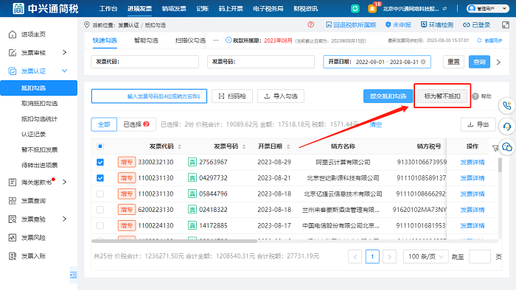Sort by 发票代码 column arrows
The height and width of the screenshot is (290, 516).
pos(180,146)
